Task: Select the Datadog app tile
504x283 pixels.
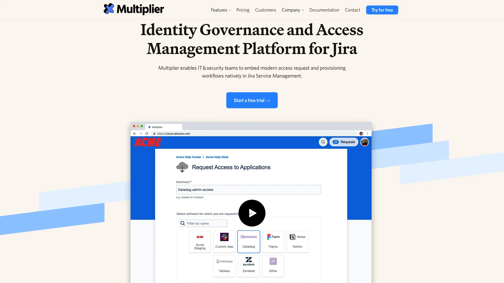Action: click(x=249, y=242)
